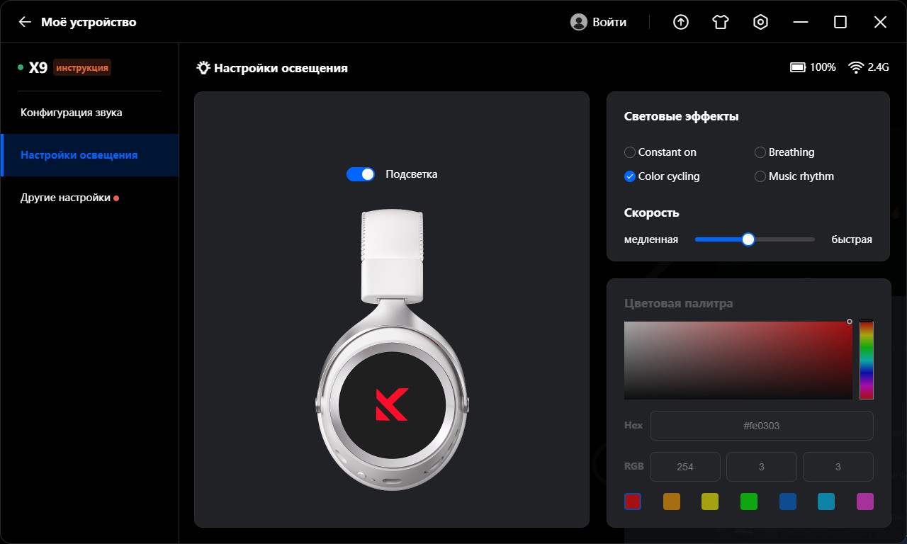Image resolution: width=907 pixels, height=544 pixels.
Task: Open Конфигурация звука section
Action: coord(89,113)
